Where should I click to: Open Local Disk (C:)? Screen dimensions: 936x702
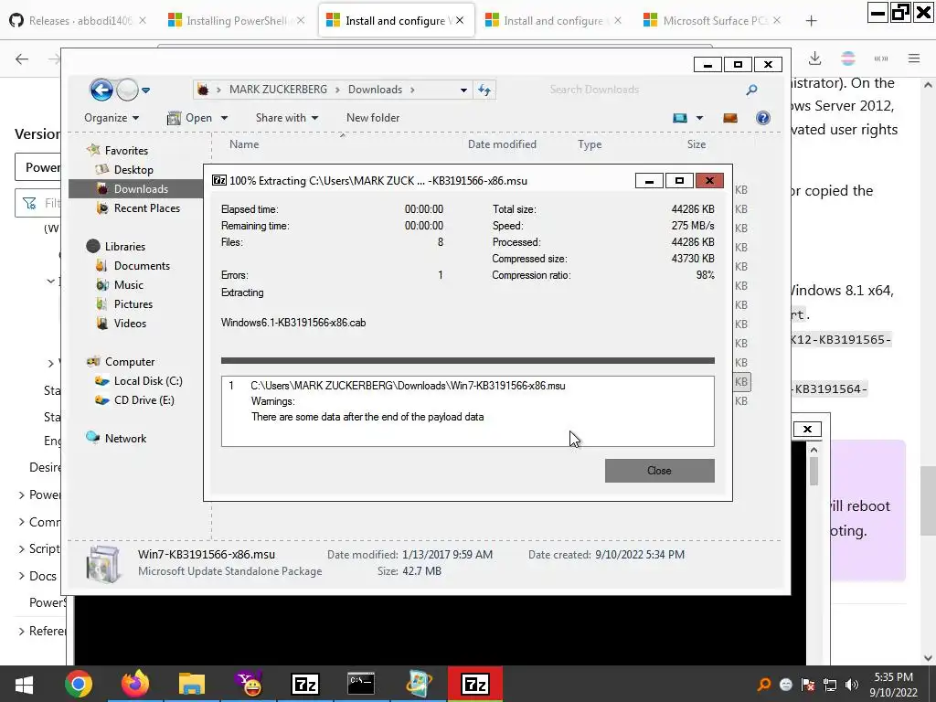(148, 381)
